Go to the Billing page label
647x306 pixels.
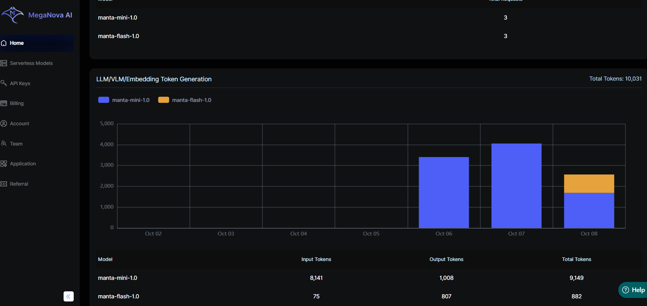click(x=17, y=103)
